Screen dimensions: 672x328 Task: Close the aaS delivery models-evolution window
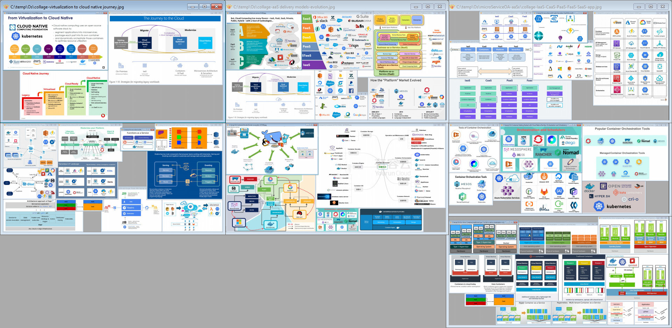click(440, 7)
